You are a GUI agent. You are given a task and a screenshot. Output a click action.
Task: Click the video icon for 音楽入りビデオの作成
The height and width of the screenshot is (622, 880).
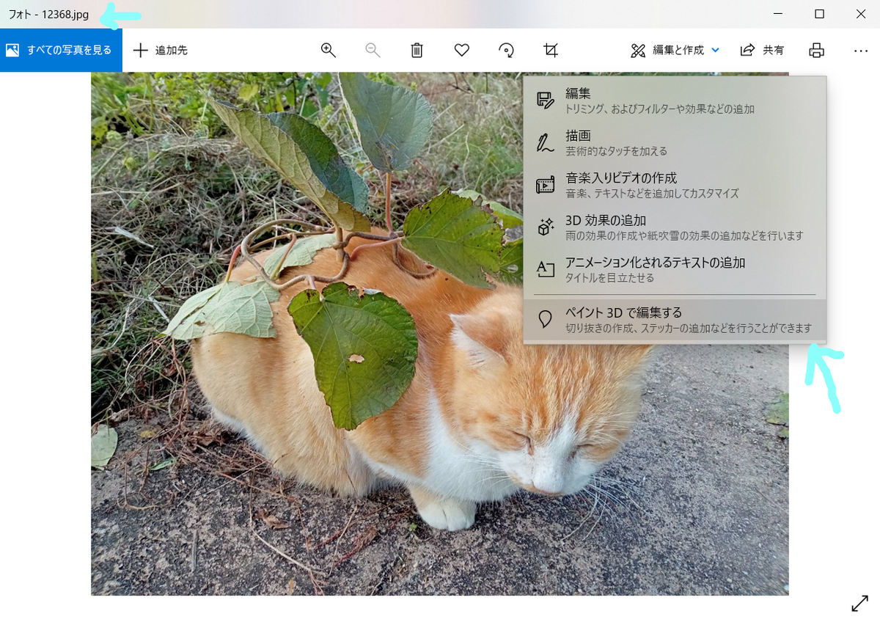[x=545, y=185]
